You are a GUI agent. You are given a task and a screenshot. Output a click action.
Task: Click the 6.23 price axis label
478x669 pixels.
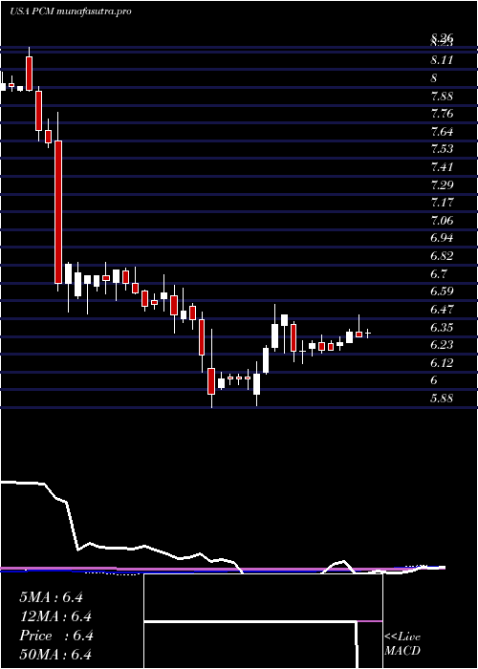point(442,345)
